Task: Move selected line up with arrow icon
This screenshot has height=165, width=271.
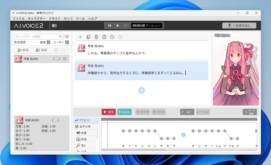Action: [x=112, y=37]
